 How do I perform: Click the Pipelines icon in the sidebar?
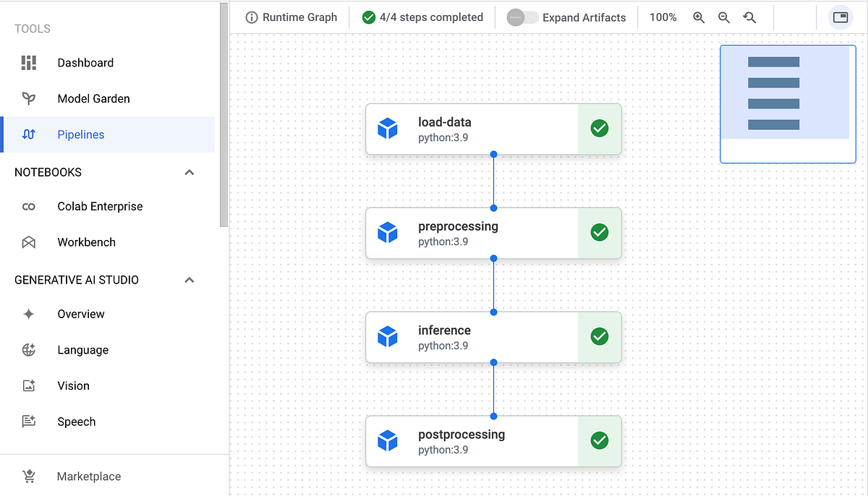coord(28,134)
